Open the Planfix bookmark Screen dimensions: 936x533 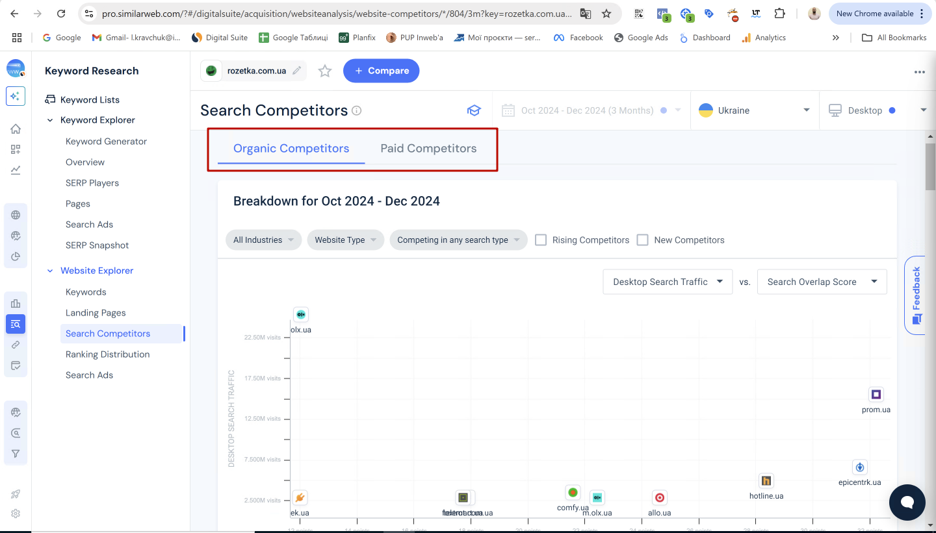pyautogui.click(x=357, y=38)
